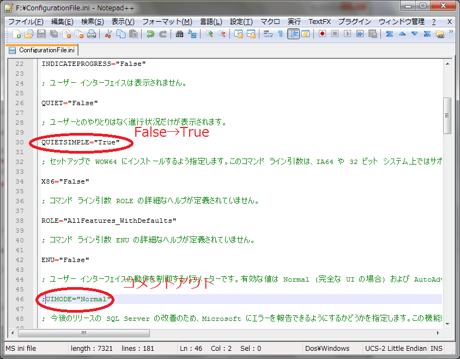The width and height of the screenshot is (460, 359).
Task: Click the Save toolbar icon
Action: point(41,34)
